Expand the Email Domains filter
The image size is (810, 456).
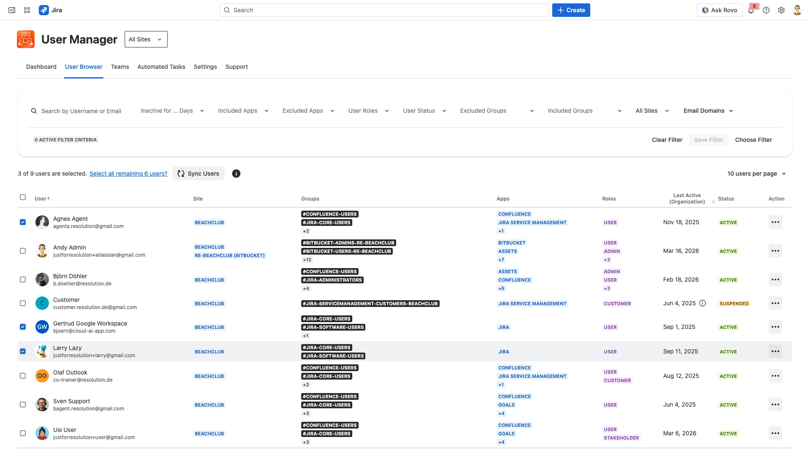(x=708, y=111)
